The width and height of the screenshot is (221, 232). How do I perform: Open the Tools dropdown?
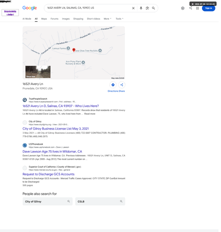coord(120,19)
